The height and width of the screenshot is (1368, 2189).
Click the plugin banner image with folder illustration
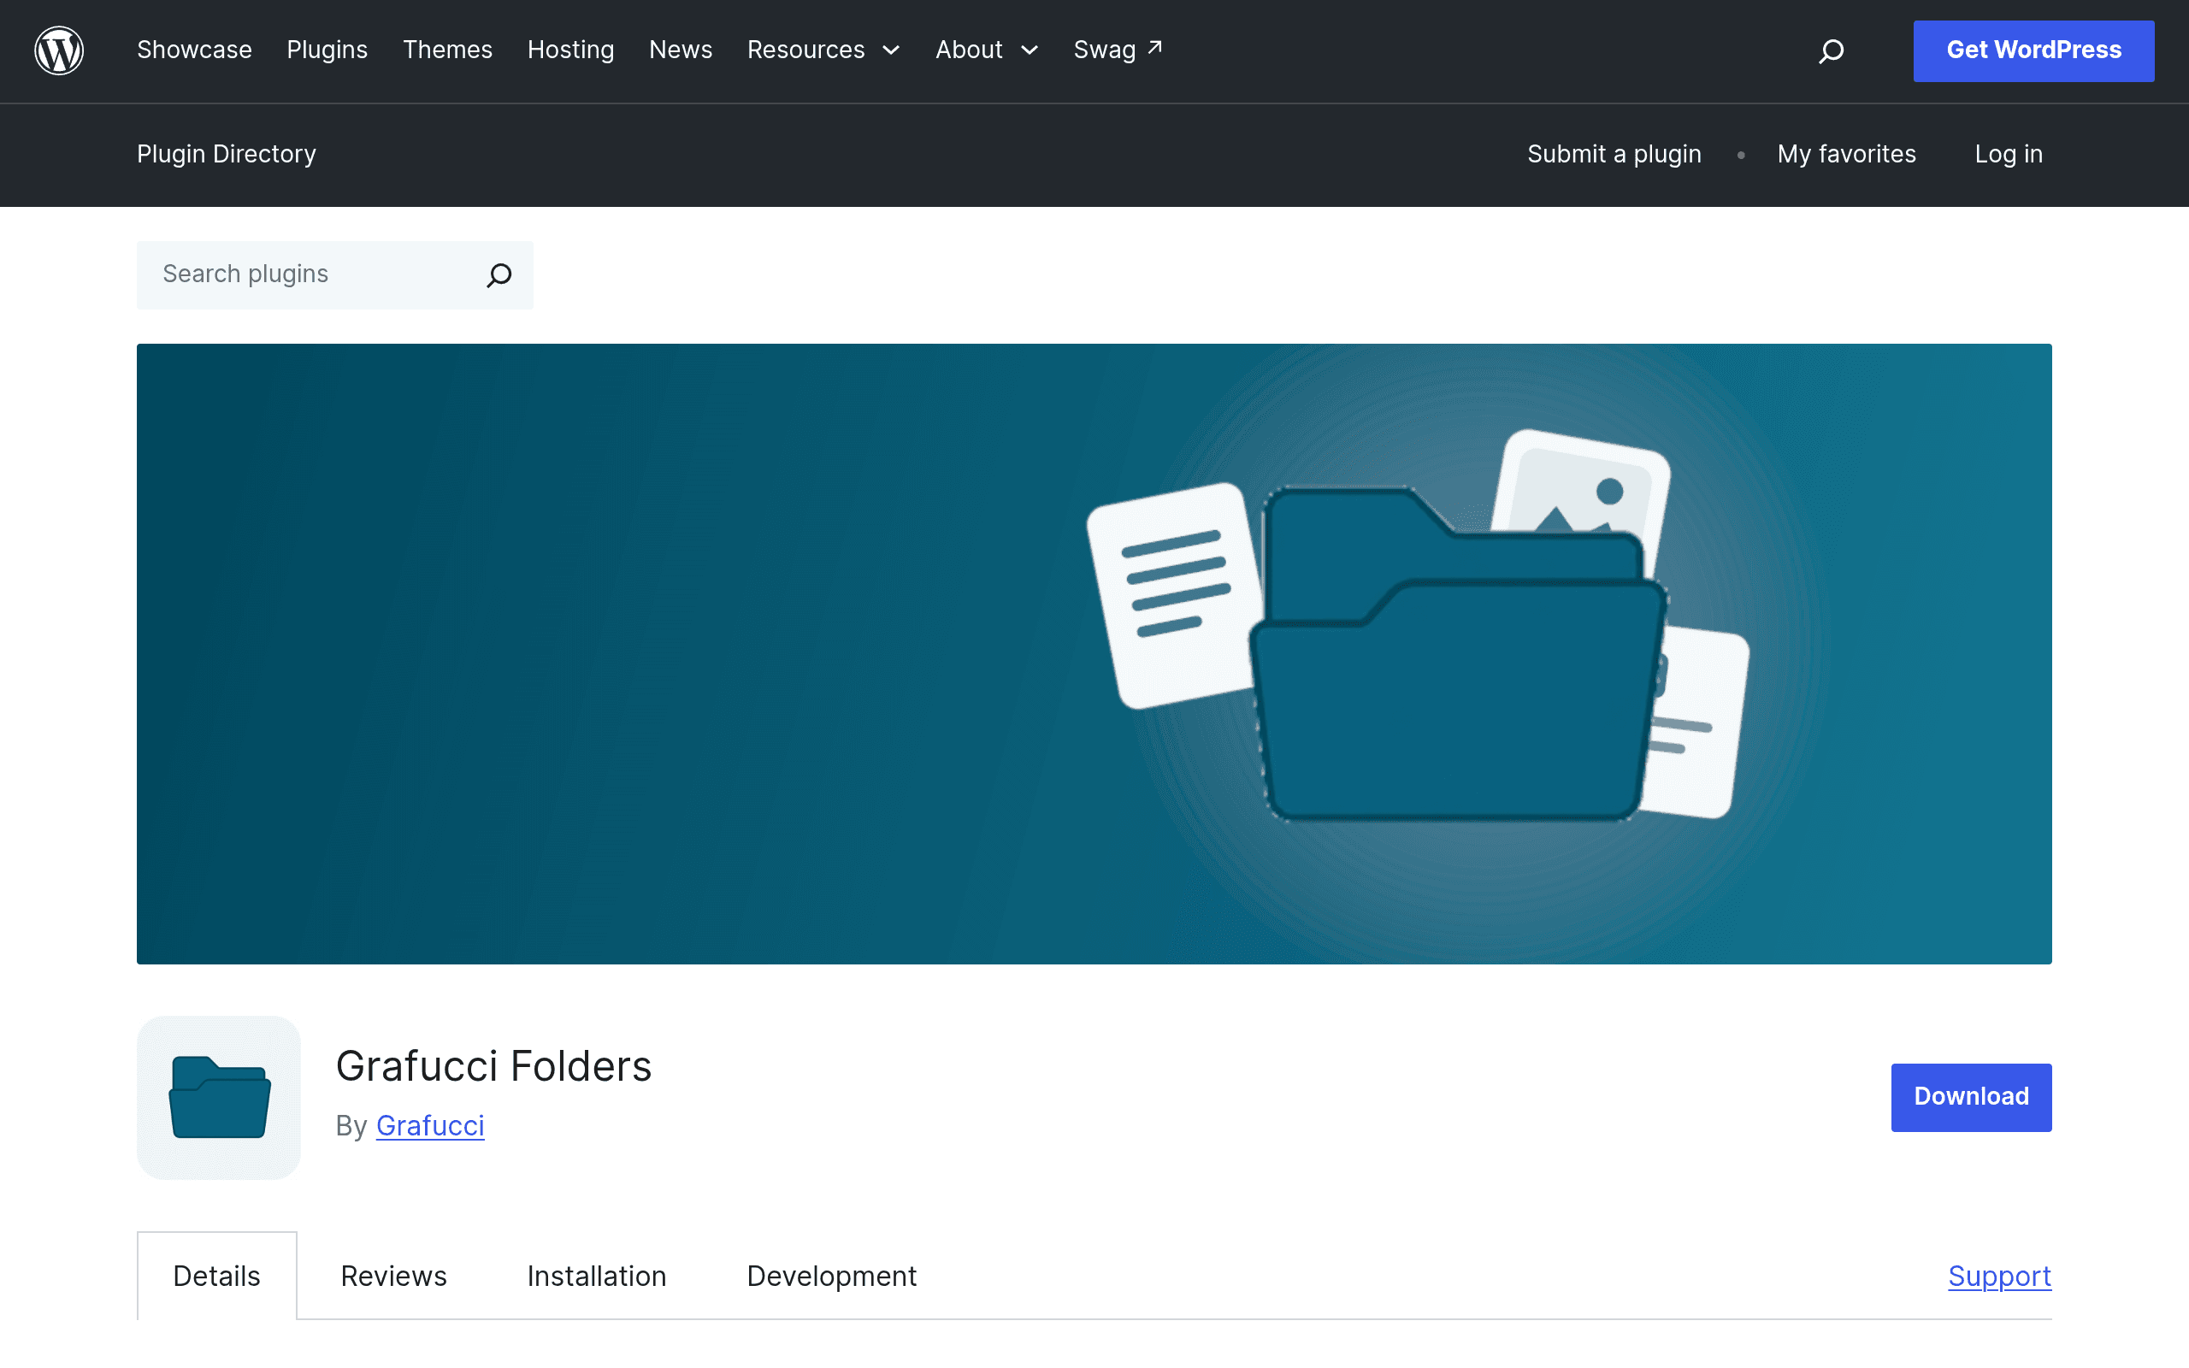(x=1094, y=653)
